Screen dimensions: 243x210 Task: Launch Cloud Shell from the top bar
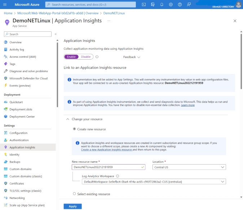tap(143, 4)
